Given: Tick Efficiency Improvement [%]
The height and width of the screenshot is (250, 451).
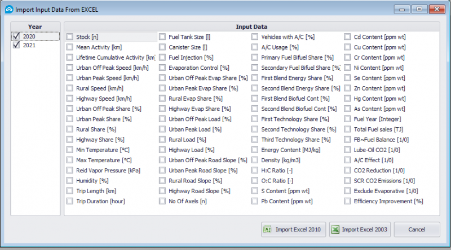Looking at the screenshot, I should [347, 201].
